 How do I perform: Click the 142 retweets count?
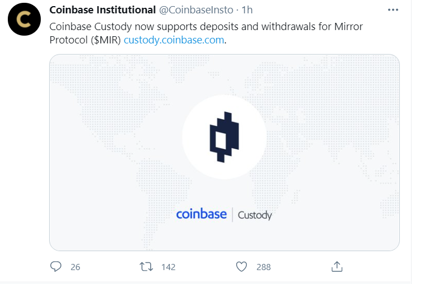tap(169, 267)
